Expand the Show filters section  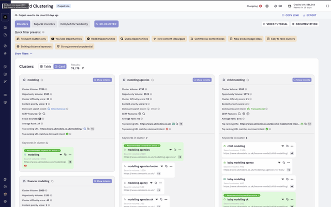[x=23, y=54]
